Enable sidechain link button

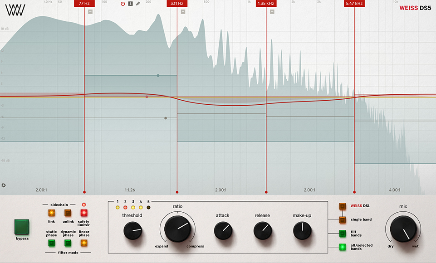coord(51,213)
